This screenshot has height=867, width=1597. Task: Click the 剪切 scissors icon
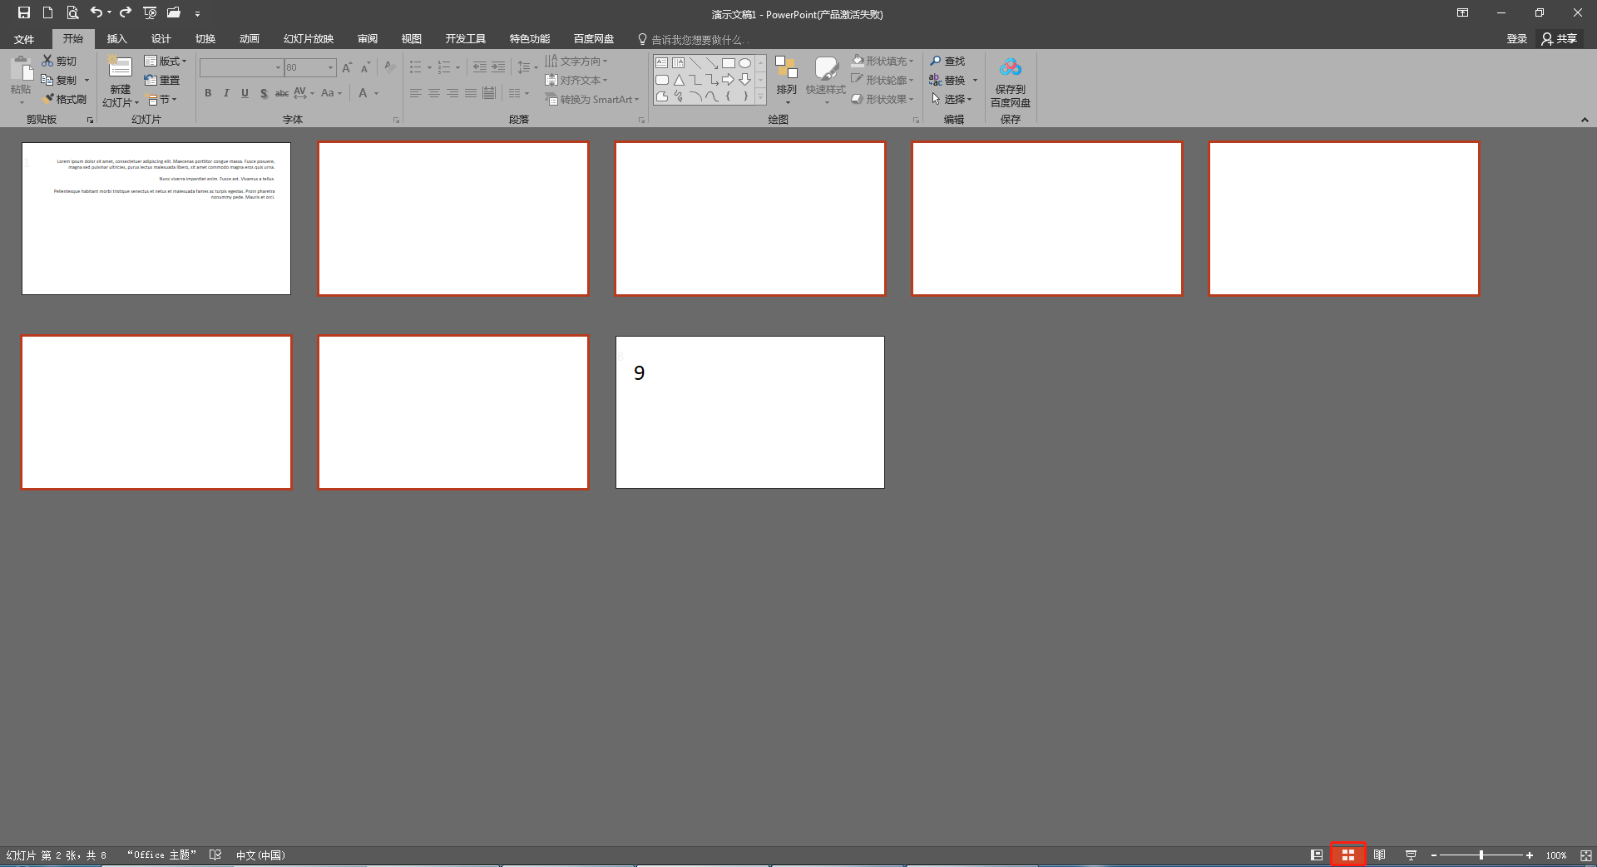48,61
